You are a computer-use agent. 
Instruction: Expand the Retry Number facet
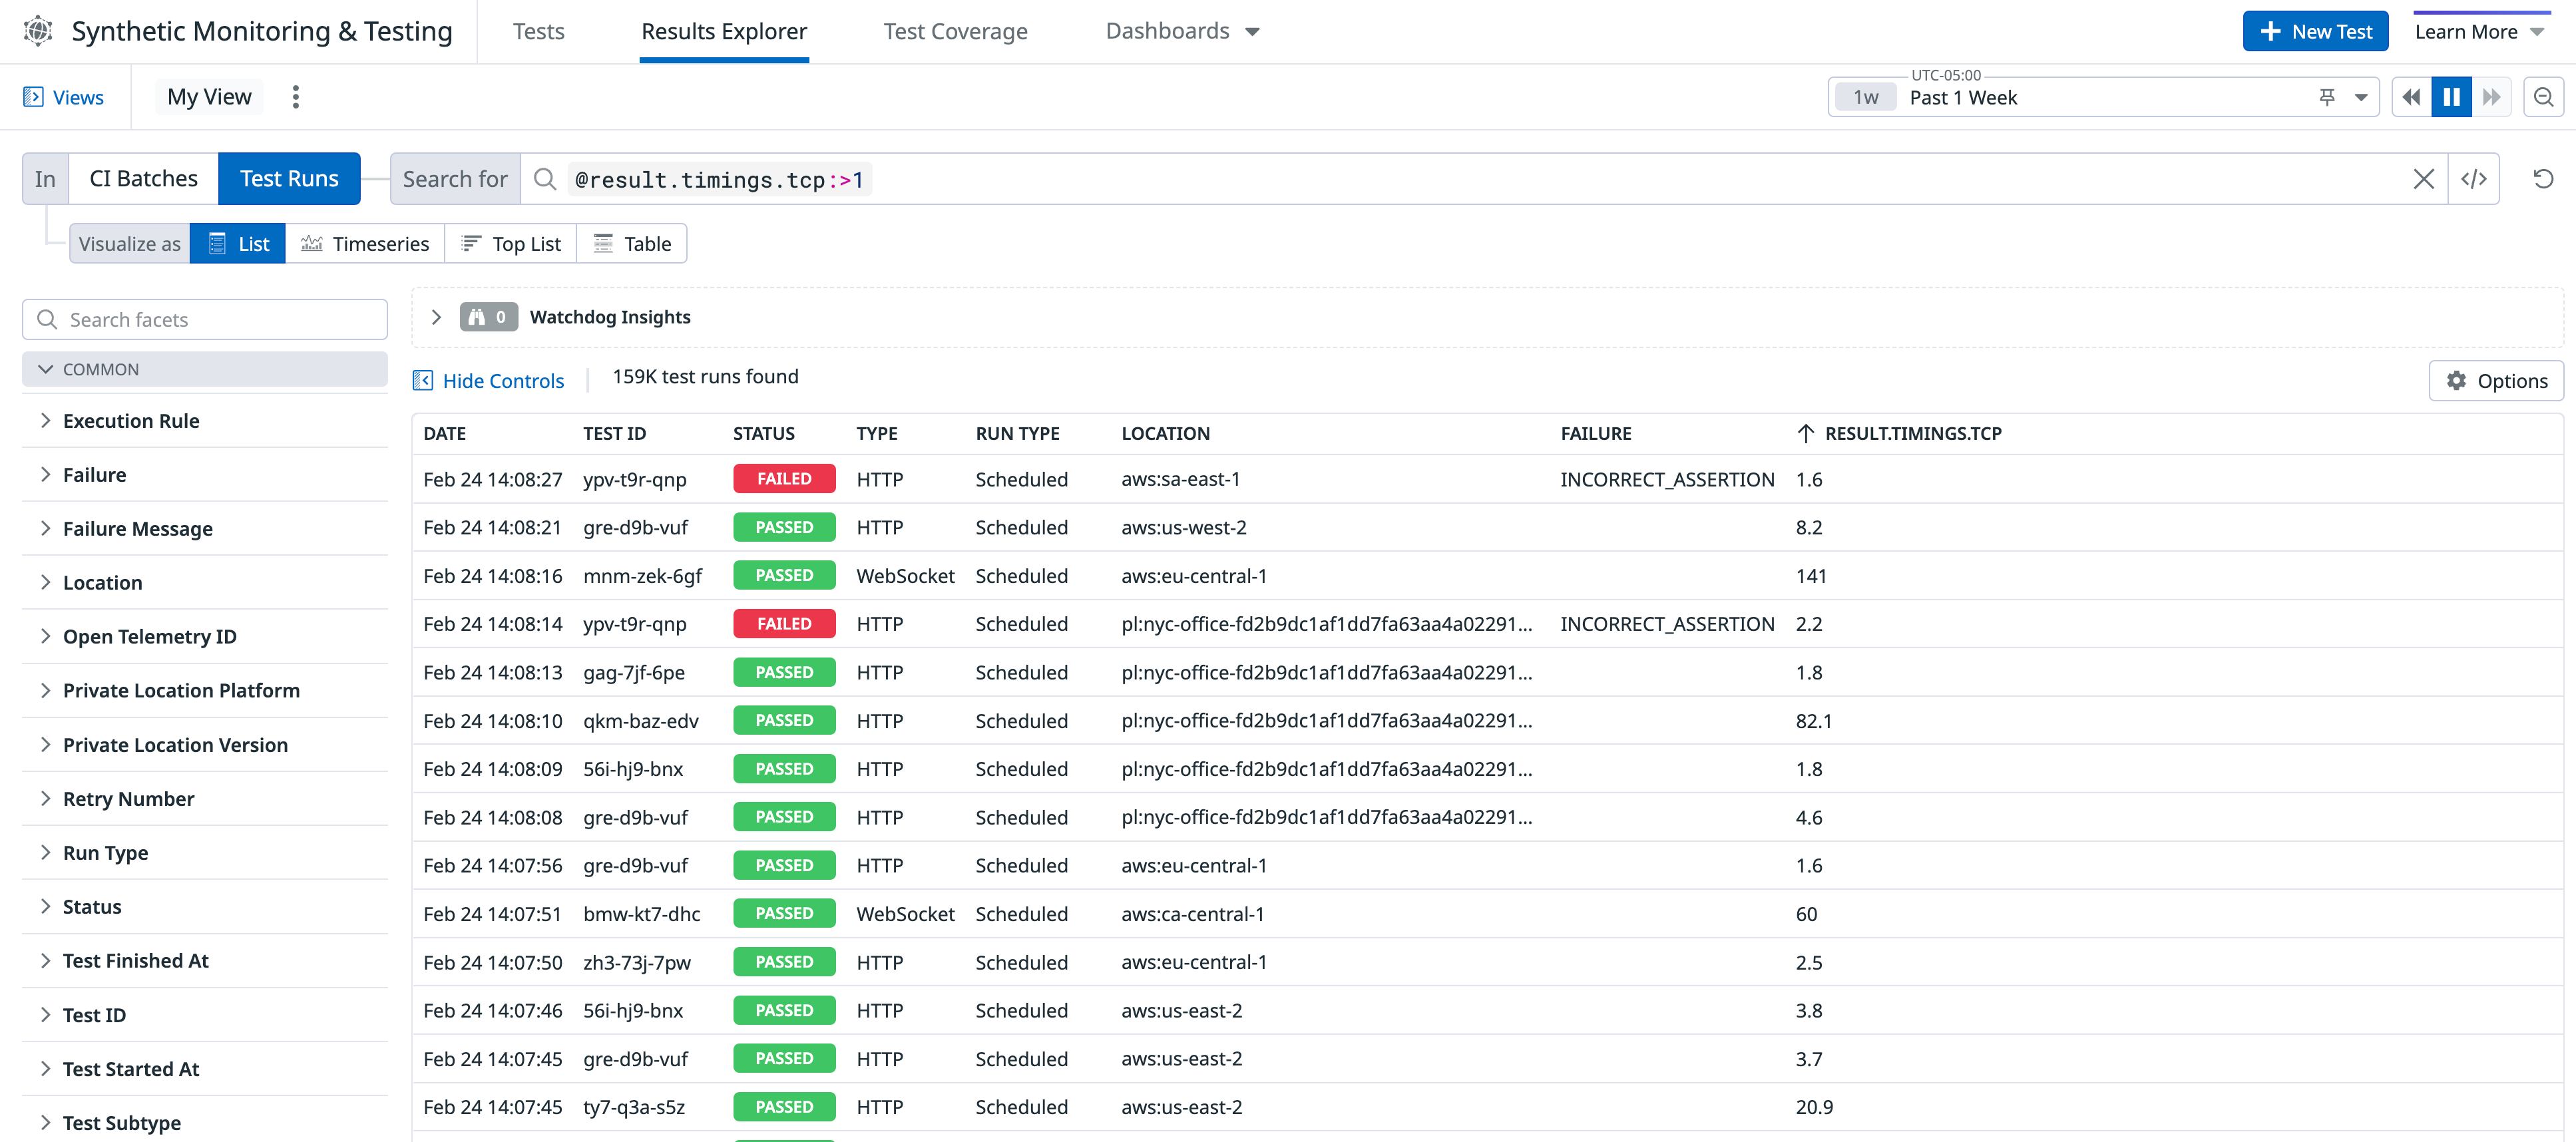(x=205, y=799)
